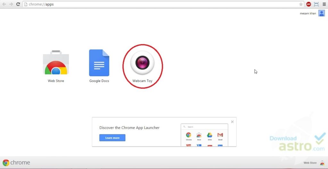Open the Adblock Plus extension icon
Screen dimensions: 328x169
click(x=308, y=4)
